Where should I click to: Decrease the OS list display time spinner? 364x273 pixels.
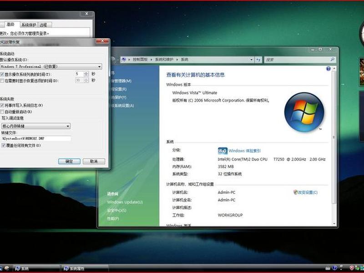(86, 75)
